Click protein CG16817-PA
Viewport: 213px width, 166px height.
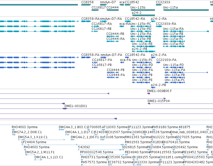coord(95,62)
